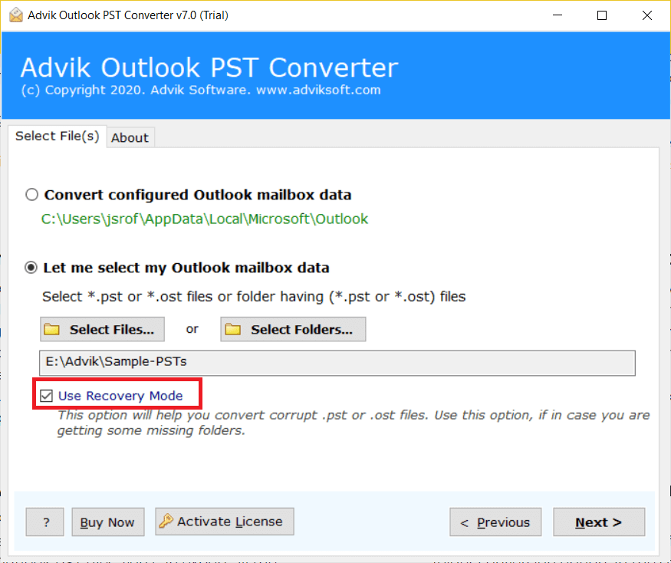Click the folder icon on Select Files button
671x563 pixels.
[52, 329]
